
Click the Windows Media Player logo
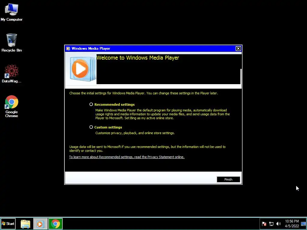point(82,69)
